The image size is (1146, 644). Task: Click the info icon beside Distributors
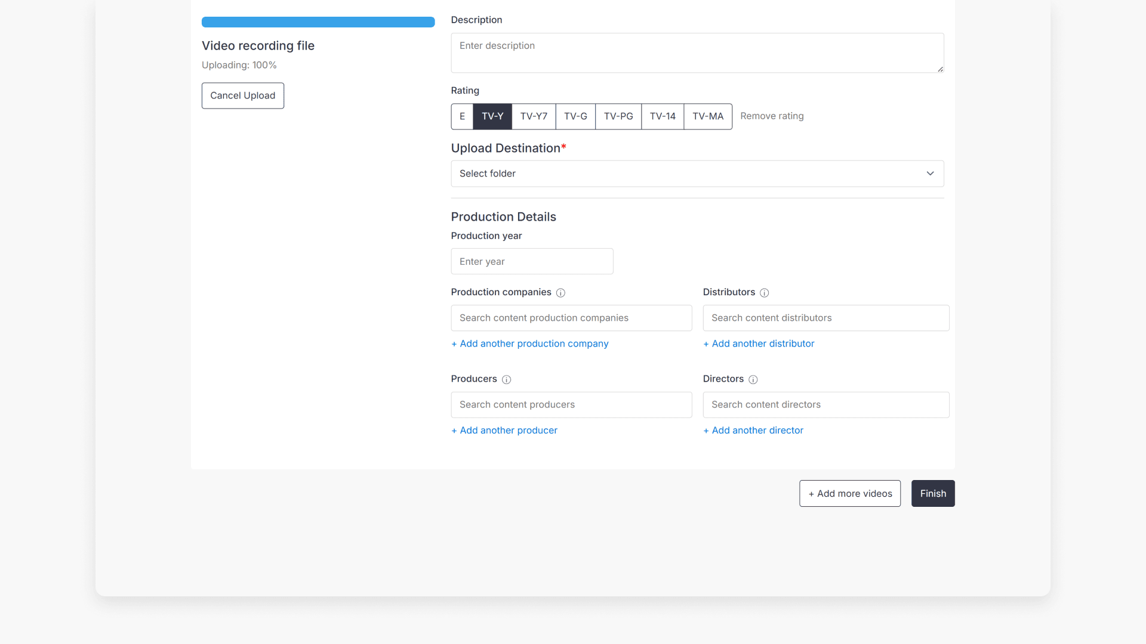point(765,293)
